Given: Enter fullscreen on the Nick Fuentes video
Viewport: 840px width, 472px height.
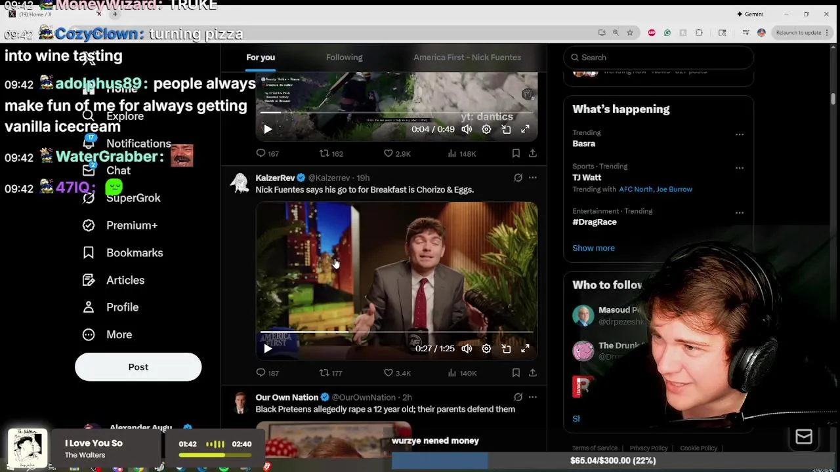Looking at the screenshot, I should tap(525, 349).
